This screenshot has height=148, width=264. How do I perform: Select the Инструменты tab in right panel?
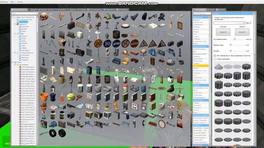coord(200,10)
